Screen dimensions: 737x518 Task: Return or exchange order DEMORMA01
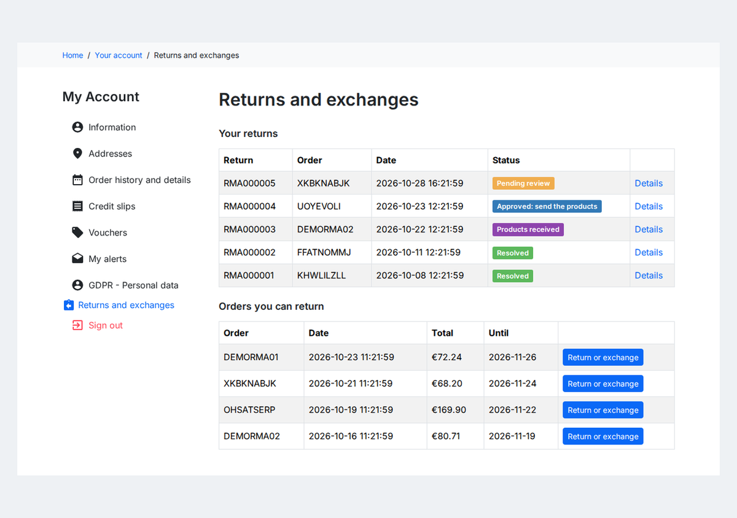click(x=603, y=357)
